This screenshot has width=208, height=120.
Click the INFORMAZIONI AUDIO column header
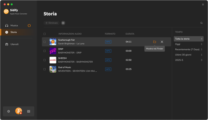pos(70,34)
